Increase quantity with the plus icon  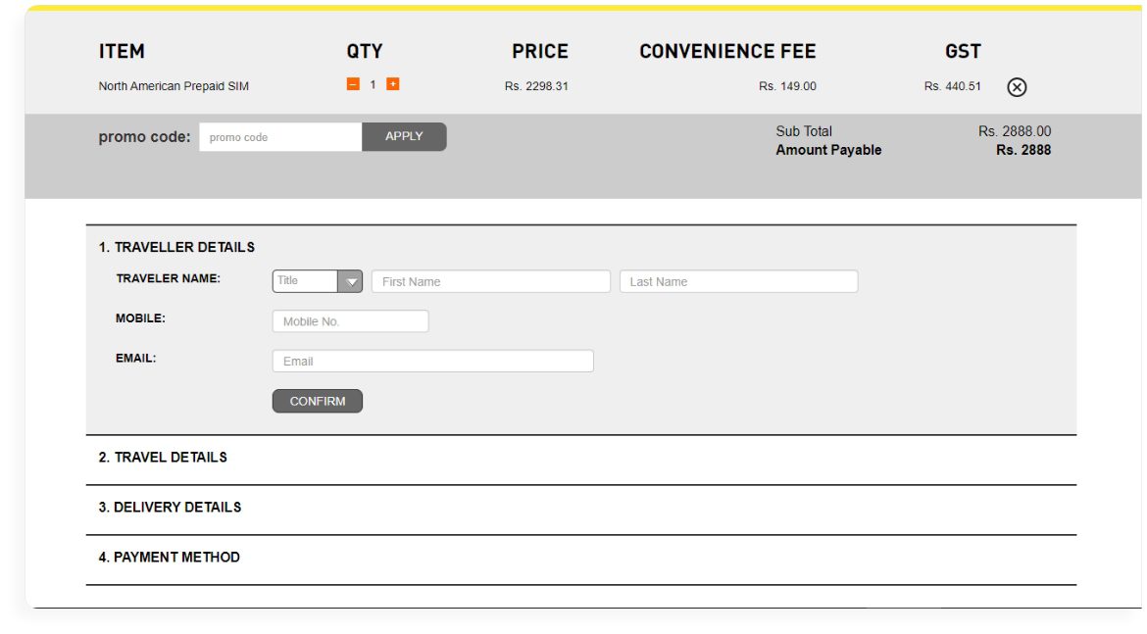pyautogui.click(x=393, y=84)
